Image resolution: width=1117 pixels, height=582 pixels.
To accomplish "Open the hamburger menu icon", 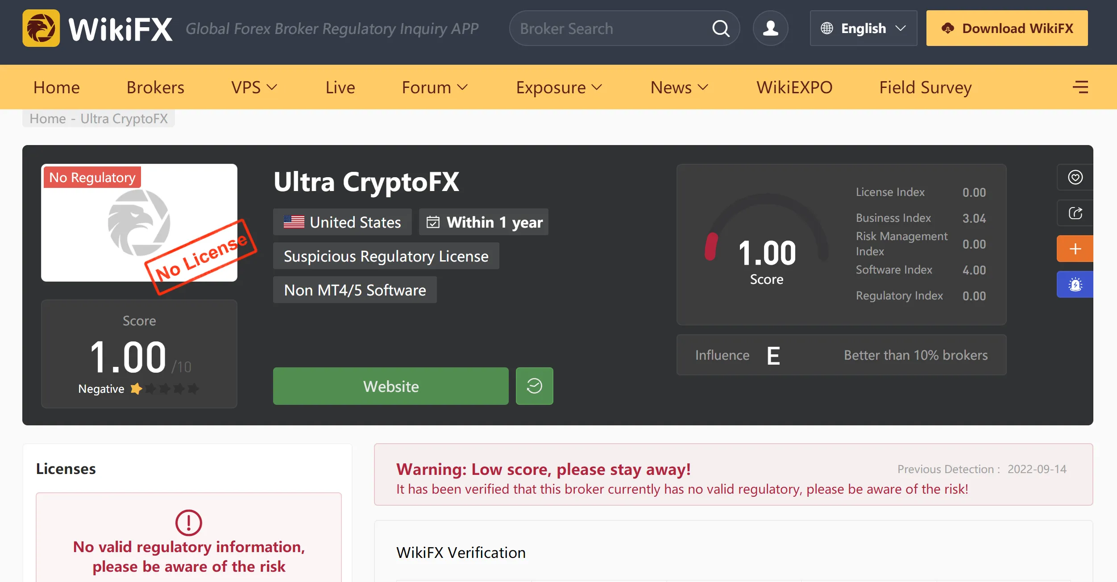I will coord(1080,87).
